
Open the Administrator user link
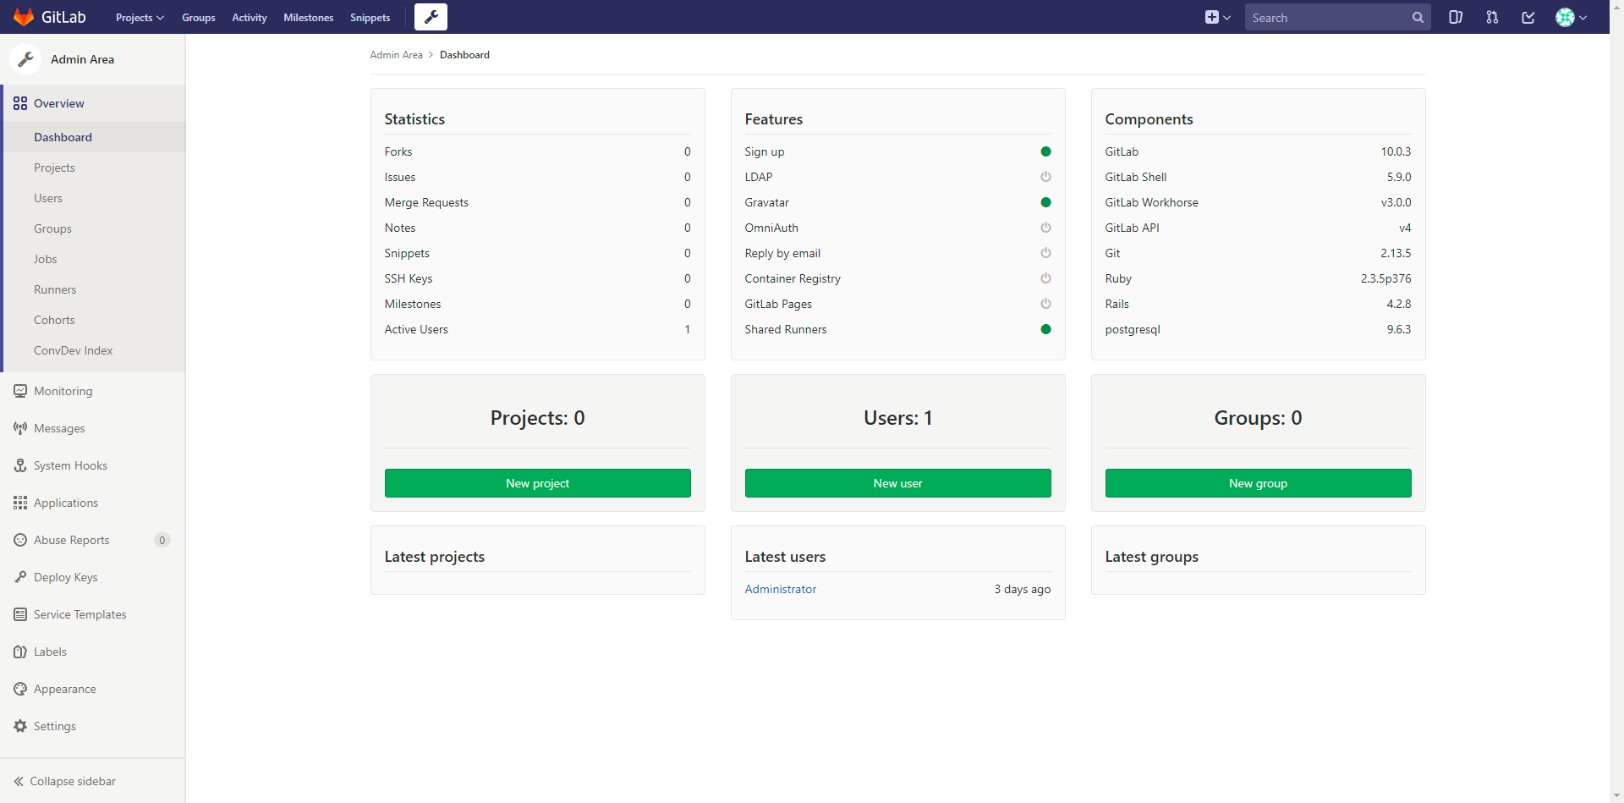coord(780,589)
